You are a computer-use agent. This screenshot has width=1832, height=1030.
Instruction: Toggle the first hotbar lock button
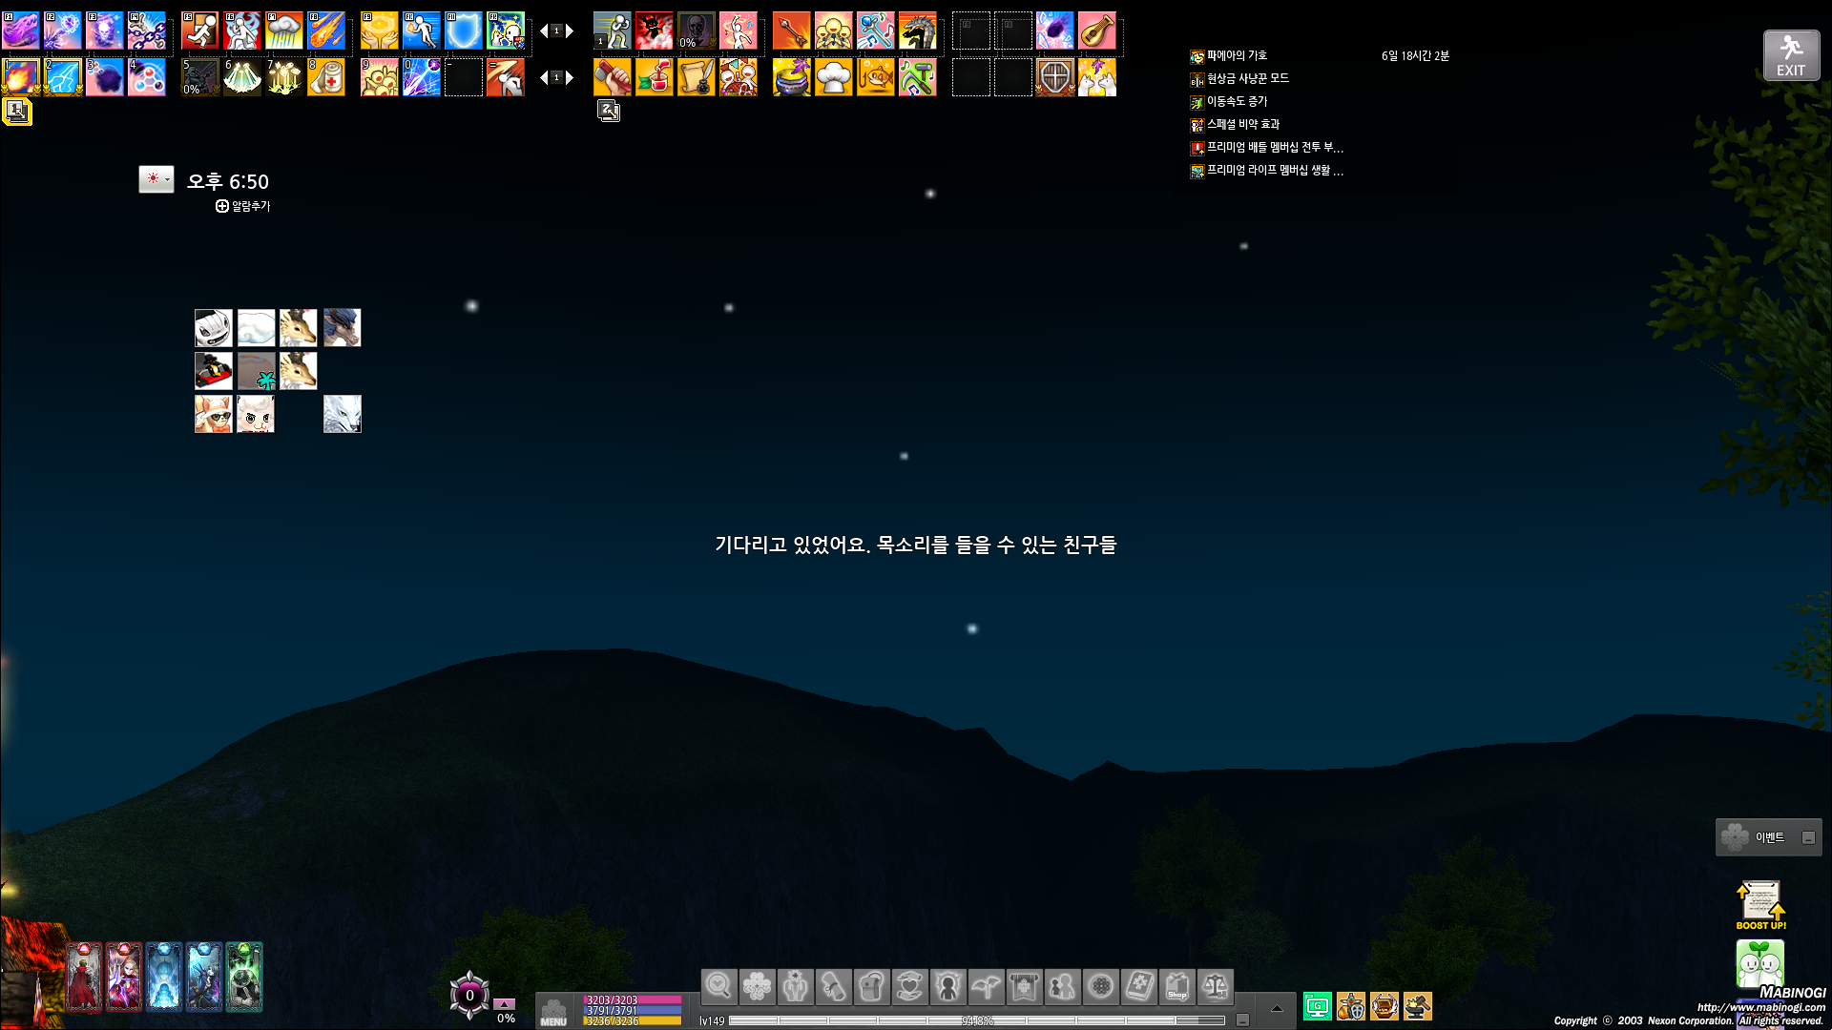pos(16,112)
